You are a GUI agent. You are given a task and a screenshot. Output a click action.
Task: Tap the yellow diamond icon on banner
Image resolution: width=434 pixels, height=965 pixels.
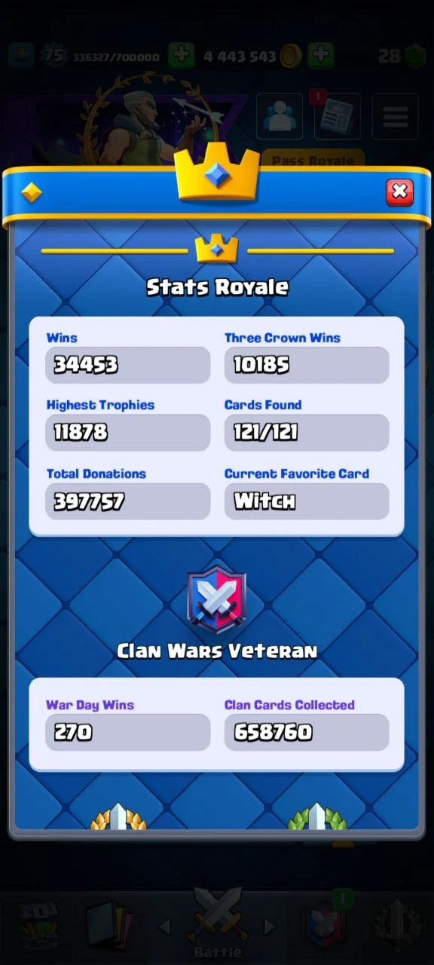point(32,193)
